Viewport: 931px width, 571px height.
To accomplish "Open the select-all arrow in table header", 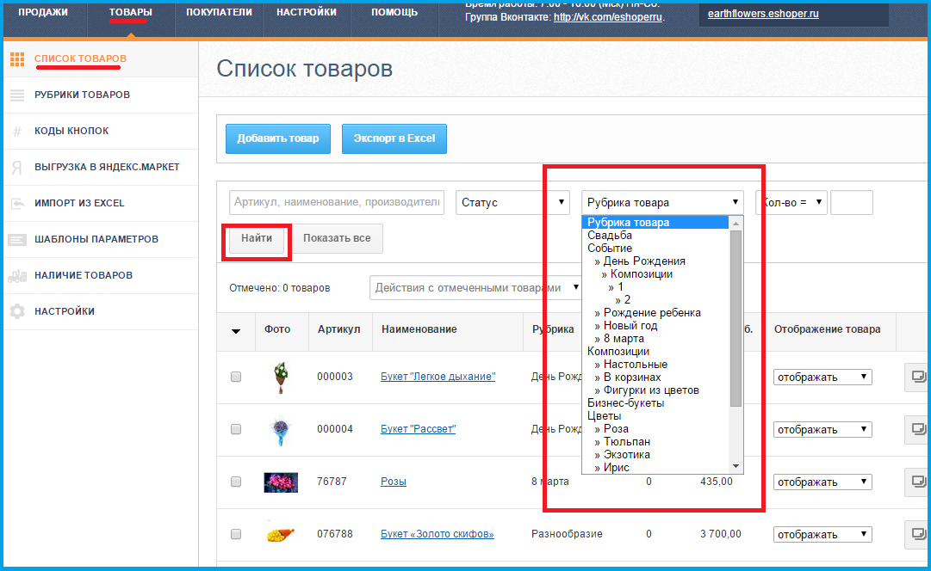I will tap(236, 331).
